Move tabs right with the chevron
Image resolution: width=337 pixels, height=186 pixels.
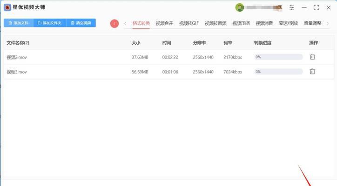(x=328, y=23)
